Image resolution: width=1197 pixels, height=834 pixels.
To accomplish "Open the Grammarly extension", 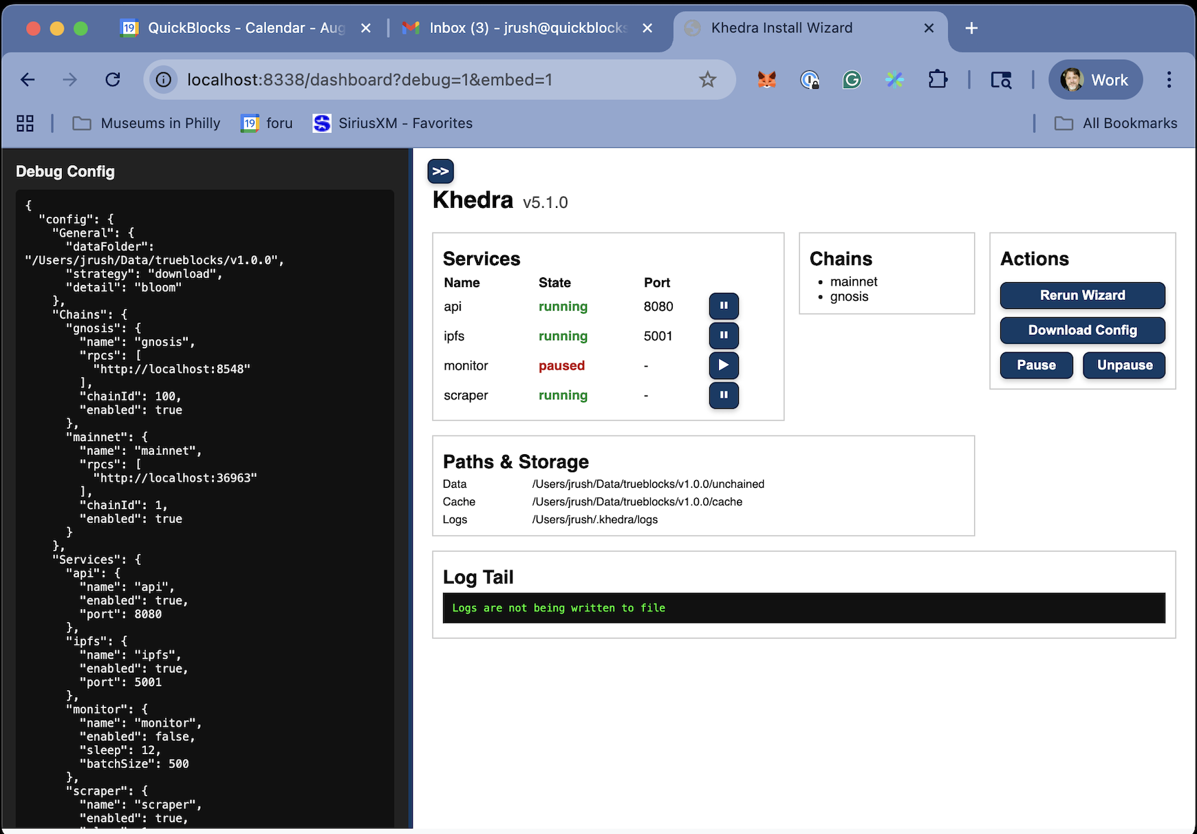I will [852, 80].
